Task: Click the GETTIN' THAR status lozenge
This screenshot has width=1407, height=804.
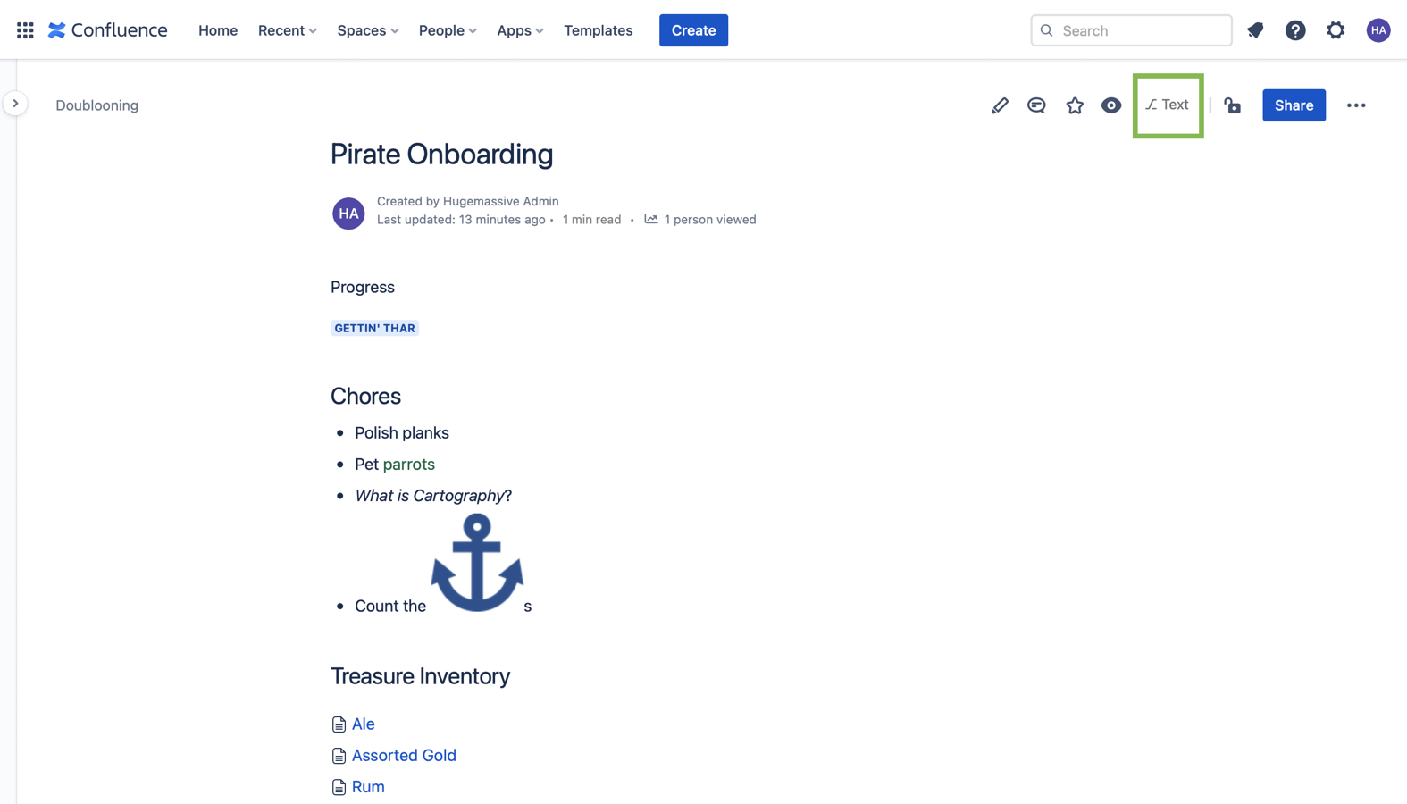Action: click(374, 329)
